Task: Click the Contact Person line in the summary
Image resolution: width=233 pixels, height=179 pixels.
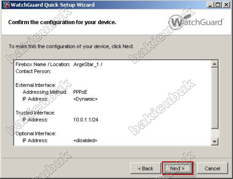Action: click(x=33, y=71)
